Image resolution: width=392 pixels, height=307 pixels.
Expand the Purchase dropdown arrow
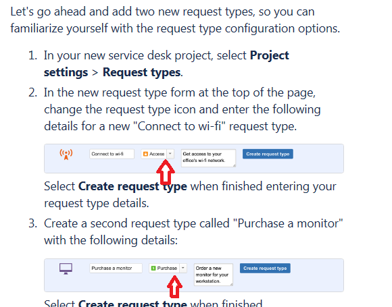[x=183, y=269]
